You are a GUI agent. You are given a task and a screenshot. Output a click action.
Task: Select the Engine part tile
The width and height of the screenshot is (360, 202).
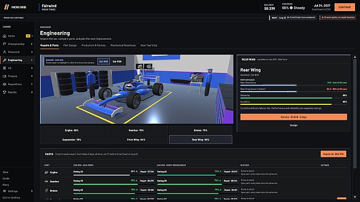click(72, 130)
